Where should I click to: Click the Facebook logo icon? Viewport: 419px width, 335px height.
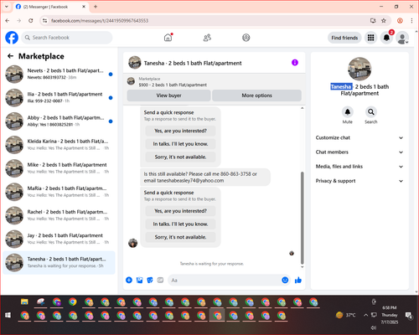pos(12,38)
